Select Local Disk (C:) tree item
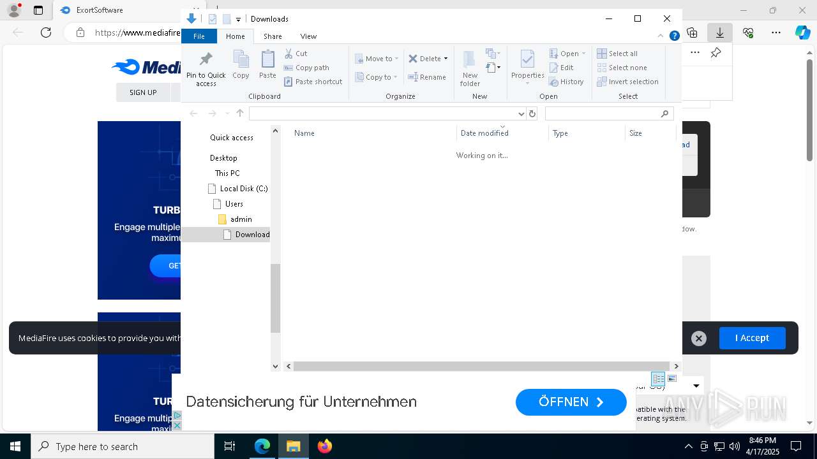817x459 pixels. [x=237, y=189]
